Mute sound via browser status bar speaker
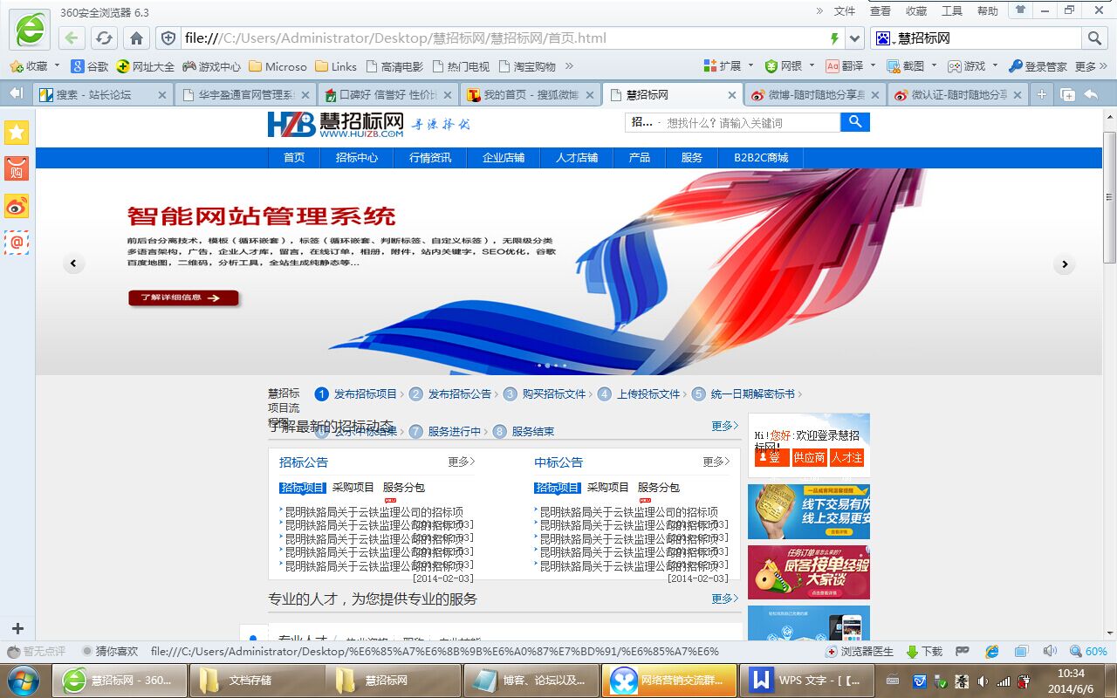The width and height of the screenshot is (1117, 698). tap(1049, 652)
